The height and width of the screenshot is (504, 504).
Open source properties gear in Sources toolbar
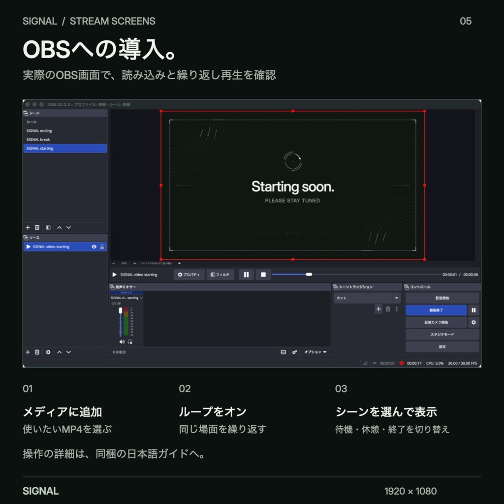click(x=48, y=352)
